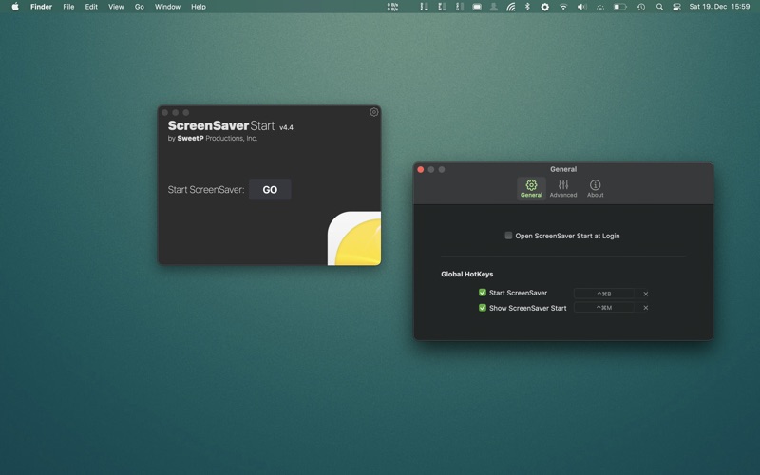Enable Open ScreenSaver Start at Login
Screen dimensions: 760x475
(508, 236)
